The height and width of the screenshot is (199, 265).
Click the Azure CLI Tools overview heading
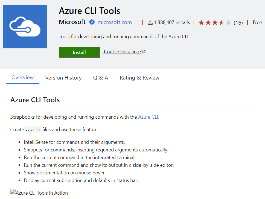pos(35,100)
